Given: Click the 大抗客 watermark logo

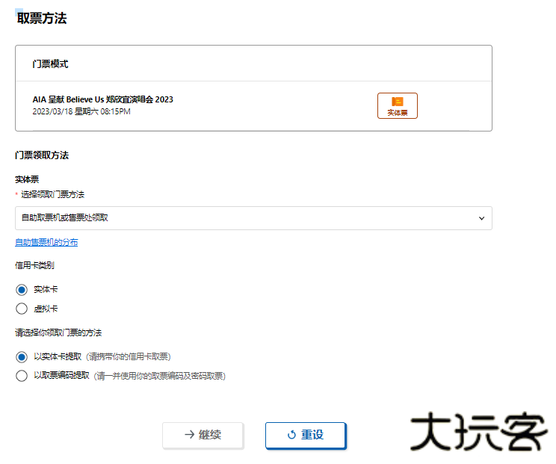Looking at the screenshot, I should click(478, 431).
